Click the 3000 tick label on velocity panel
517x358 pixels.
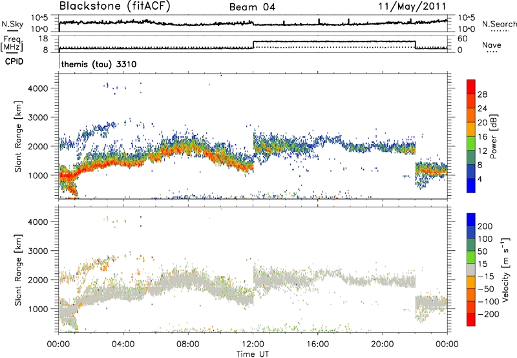pyautogui.click(x=38, y=251)
